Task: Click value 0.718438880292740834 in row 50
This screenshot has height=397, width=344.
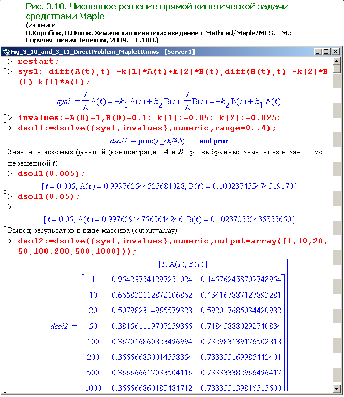Action: 241,326
